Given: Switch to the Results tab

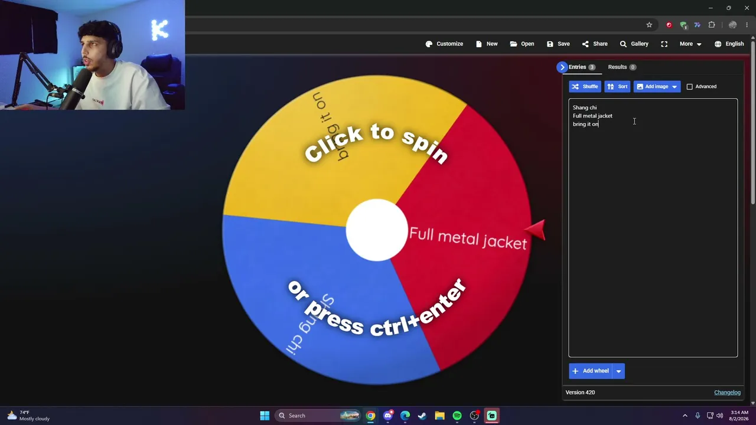Looking at the screenshot, I should coord(622,67).
